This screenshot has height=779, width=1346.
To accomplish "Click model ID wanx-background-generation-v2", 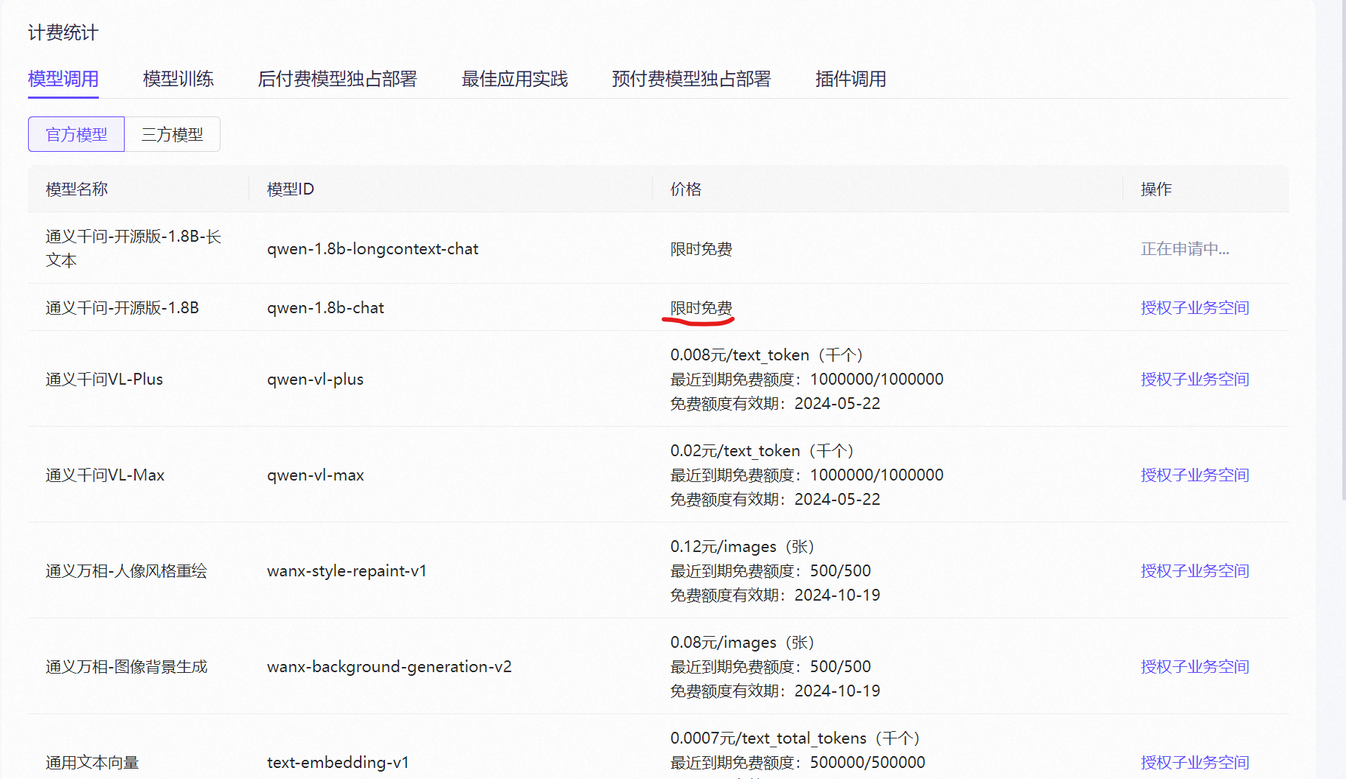I will [389, 666].
